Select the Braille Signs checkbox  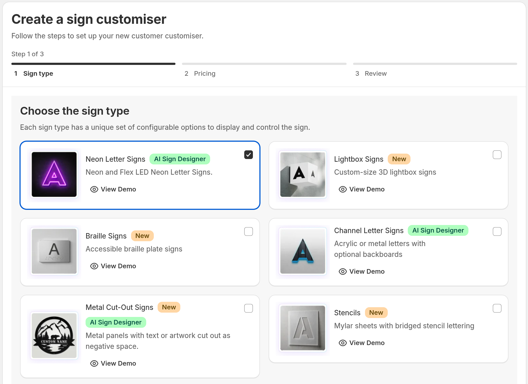click(248, 231)
